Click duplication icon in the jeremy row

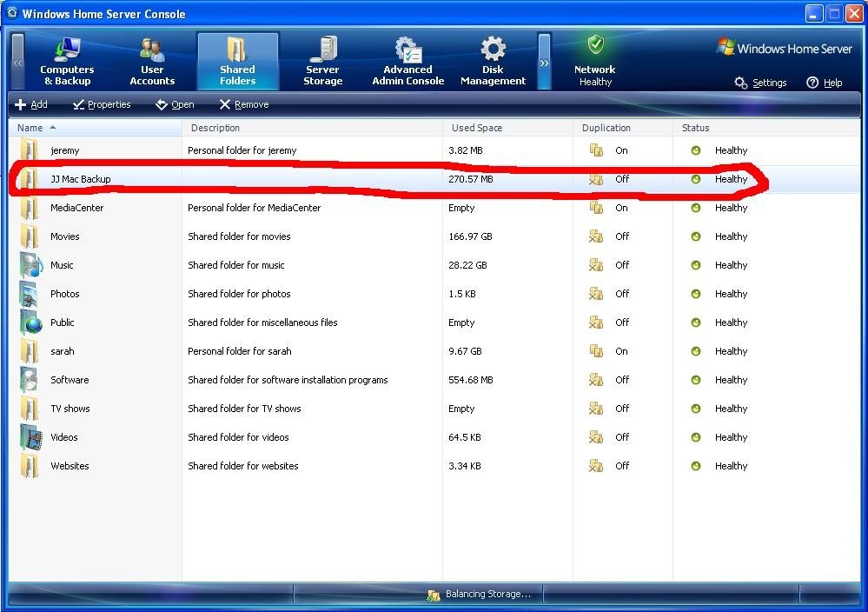click(596, 150)
